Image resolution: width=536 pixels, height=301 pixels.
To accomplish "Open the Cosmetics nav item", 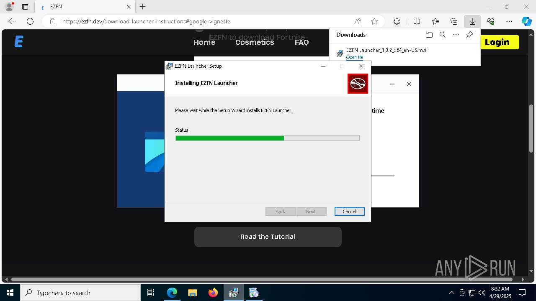I will tap(255, 42).
